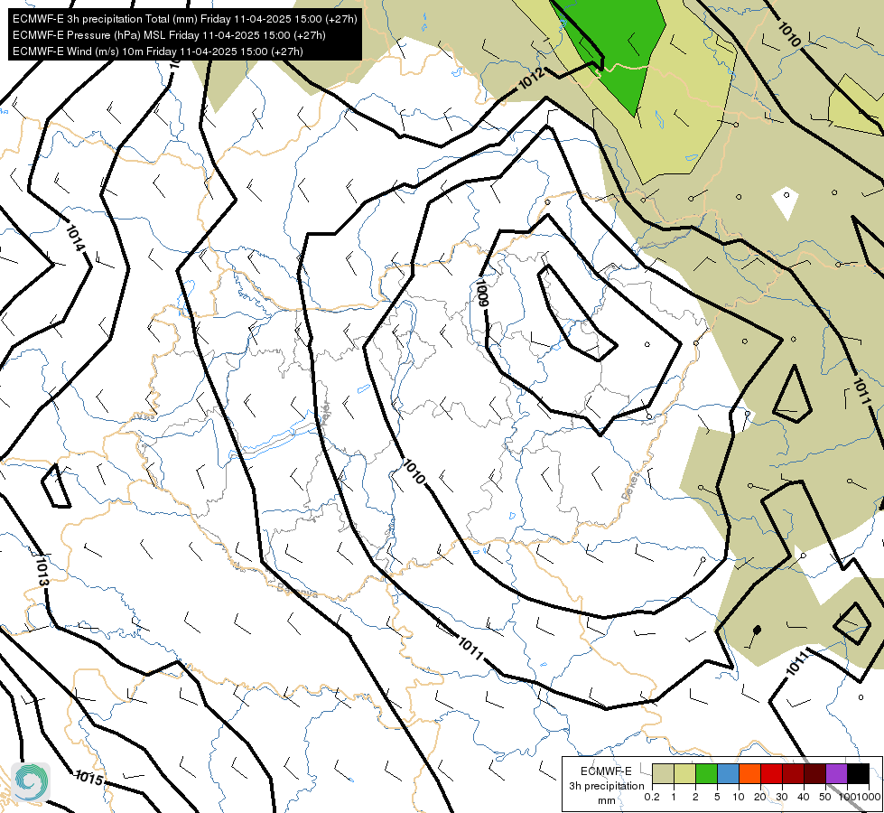
Task: Click the title line '3h precipitation Total (mm)'
Action: pyautogui.click(x=184, y=19)
